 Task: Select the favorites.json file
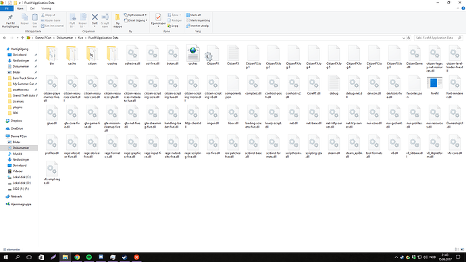click(414, 87)
